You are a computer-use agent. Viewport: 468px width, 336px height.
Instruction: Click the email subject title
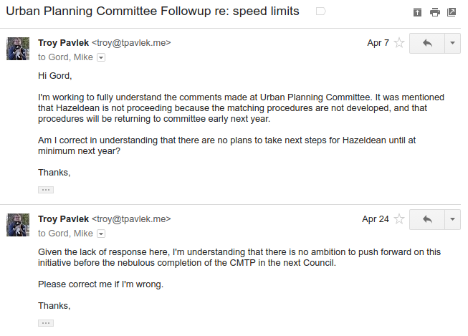pyautogui.click(x=153, y=11)
